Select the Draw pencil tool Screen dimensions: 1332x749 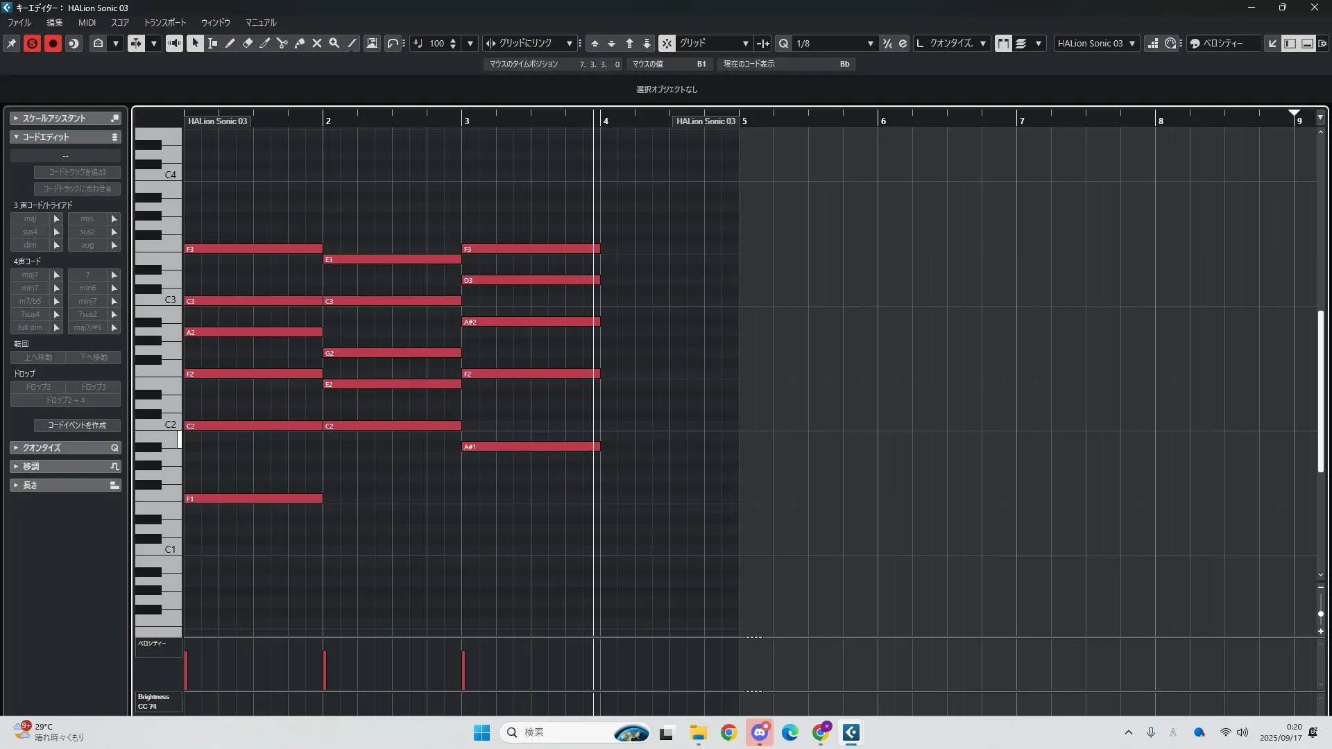coord(230,43)
